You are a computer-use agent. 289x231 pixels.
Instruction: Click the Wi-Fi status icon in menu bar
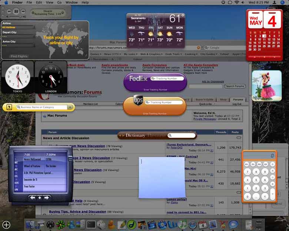coord(237,2)
